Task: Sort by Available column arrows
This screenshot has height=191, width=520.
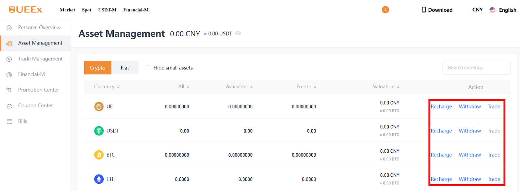Action: (251, 87)
